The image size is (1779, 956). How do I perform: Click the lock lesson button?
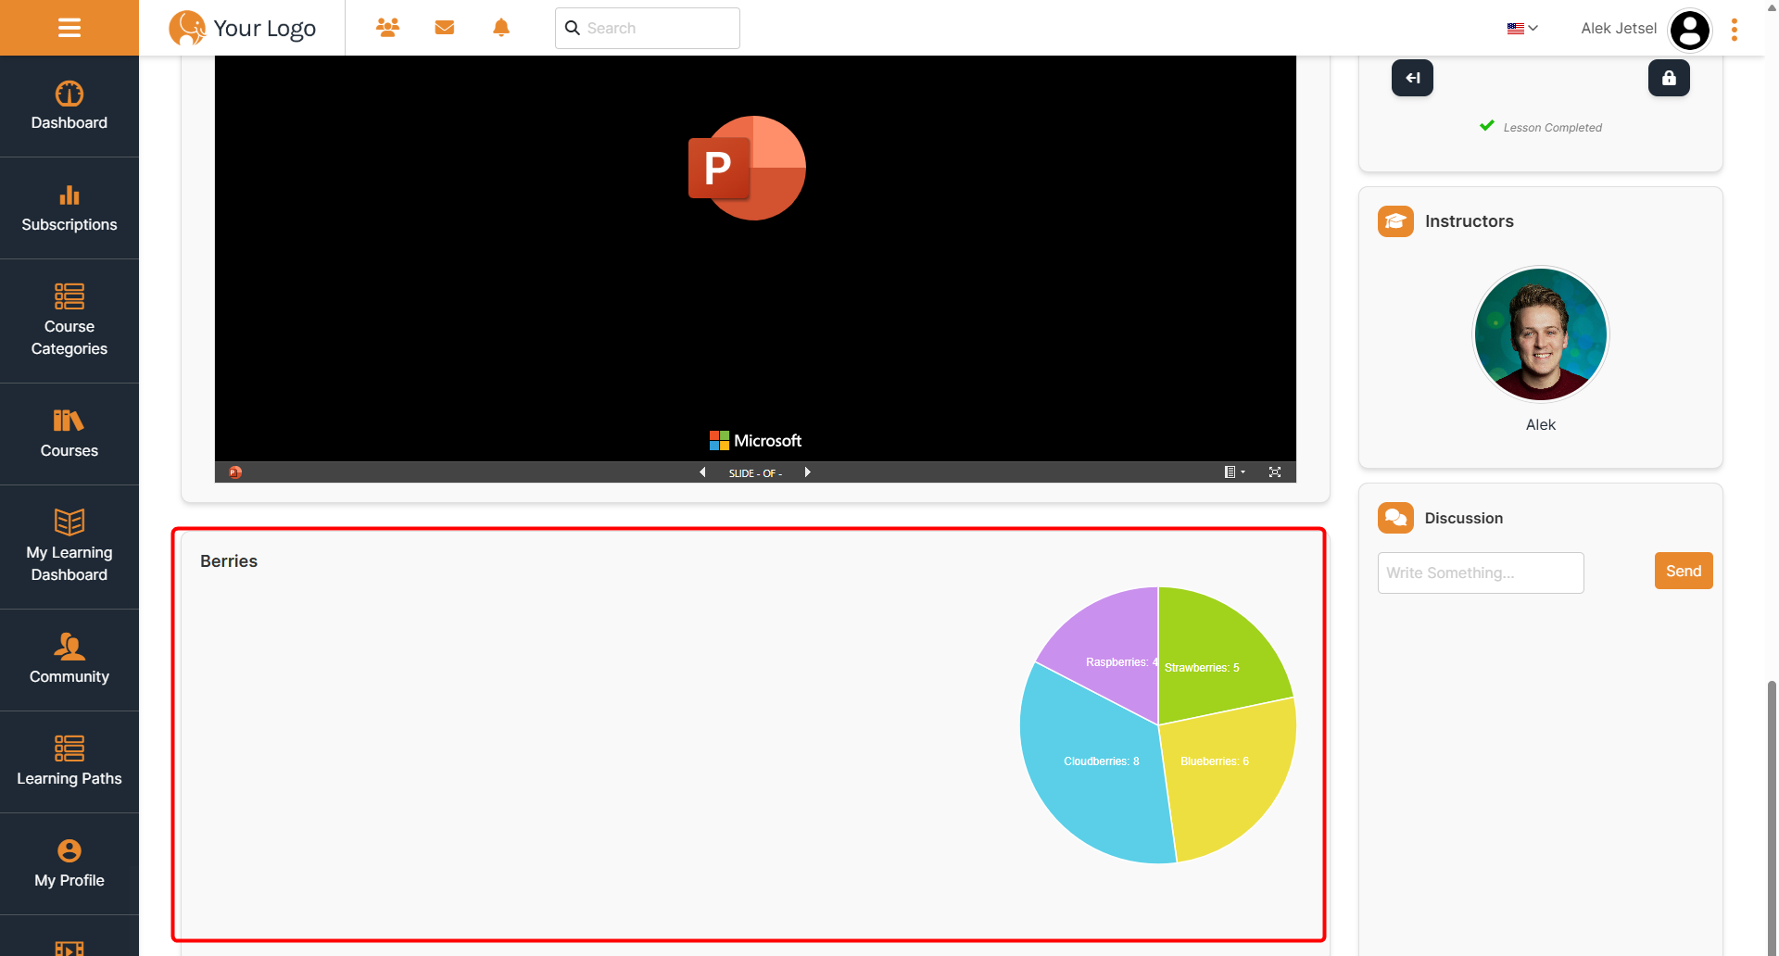coord(1668,79)
